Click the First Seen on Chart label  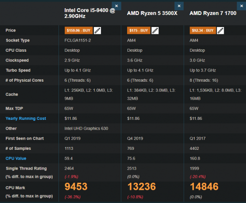coord(25,138)
